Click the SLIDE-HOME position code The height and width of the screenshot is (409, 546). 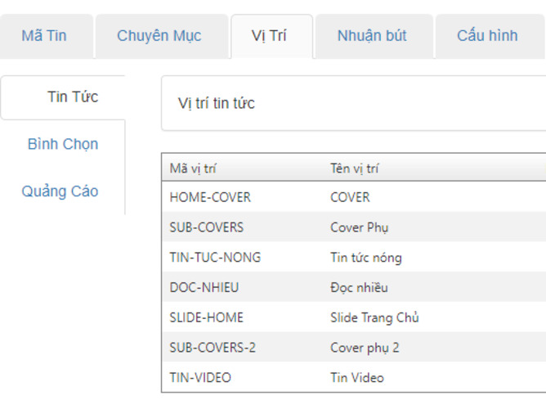click(207, 317)
